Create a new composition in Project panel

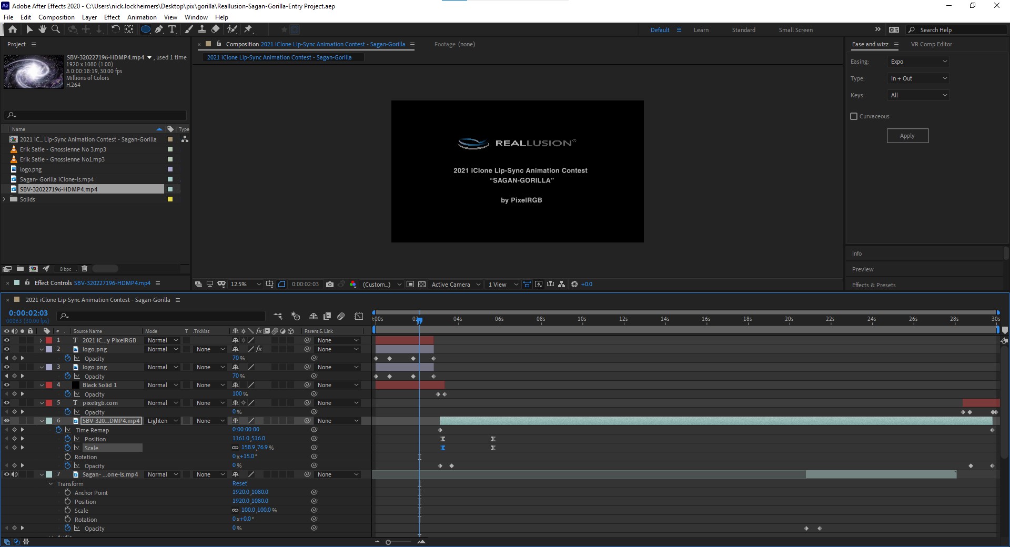coord(33,269)
